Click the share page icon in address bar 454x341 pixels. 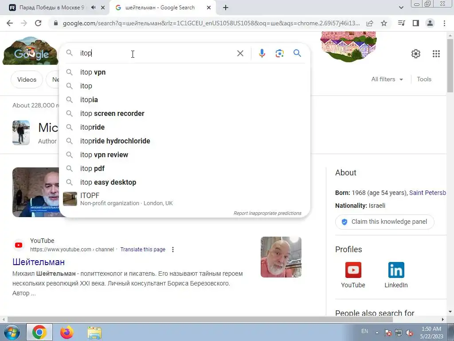tap(370, 23)
